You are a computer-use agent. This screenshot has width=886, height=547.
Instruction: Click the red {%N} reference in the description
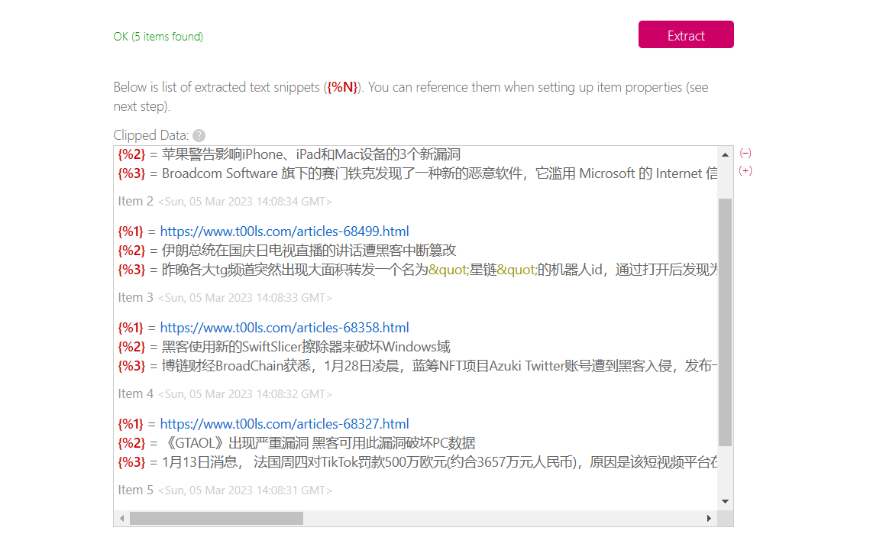(x=343, y=87)
